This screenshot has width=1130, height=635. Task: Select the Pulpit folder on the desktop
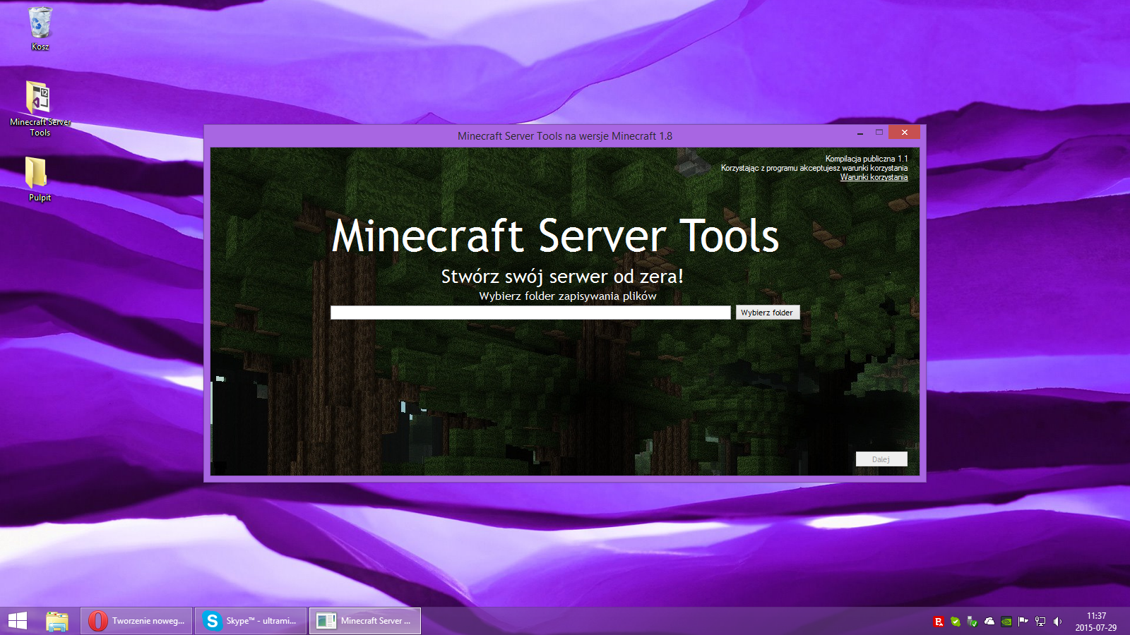coord(40,179)
